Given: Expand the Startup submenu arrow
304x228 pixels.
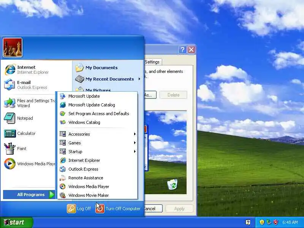Looking at the screenshot, I should coord(135,151).
